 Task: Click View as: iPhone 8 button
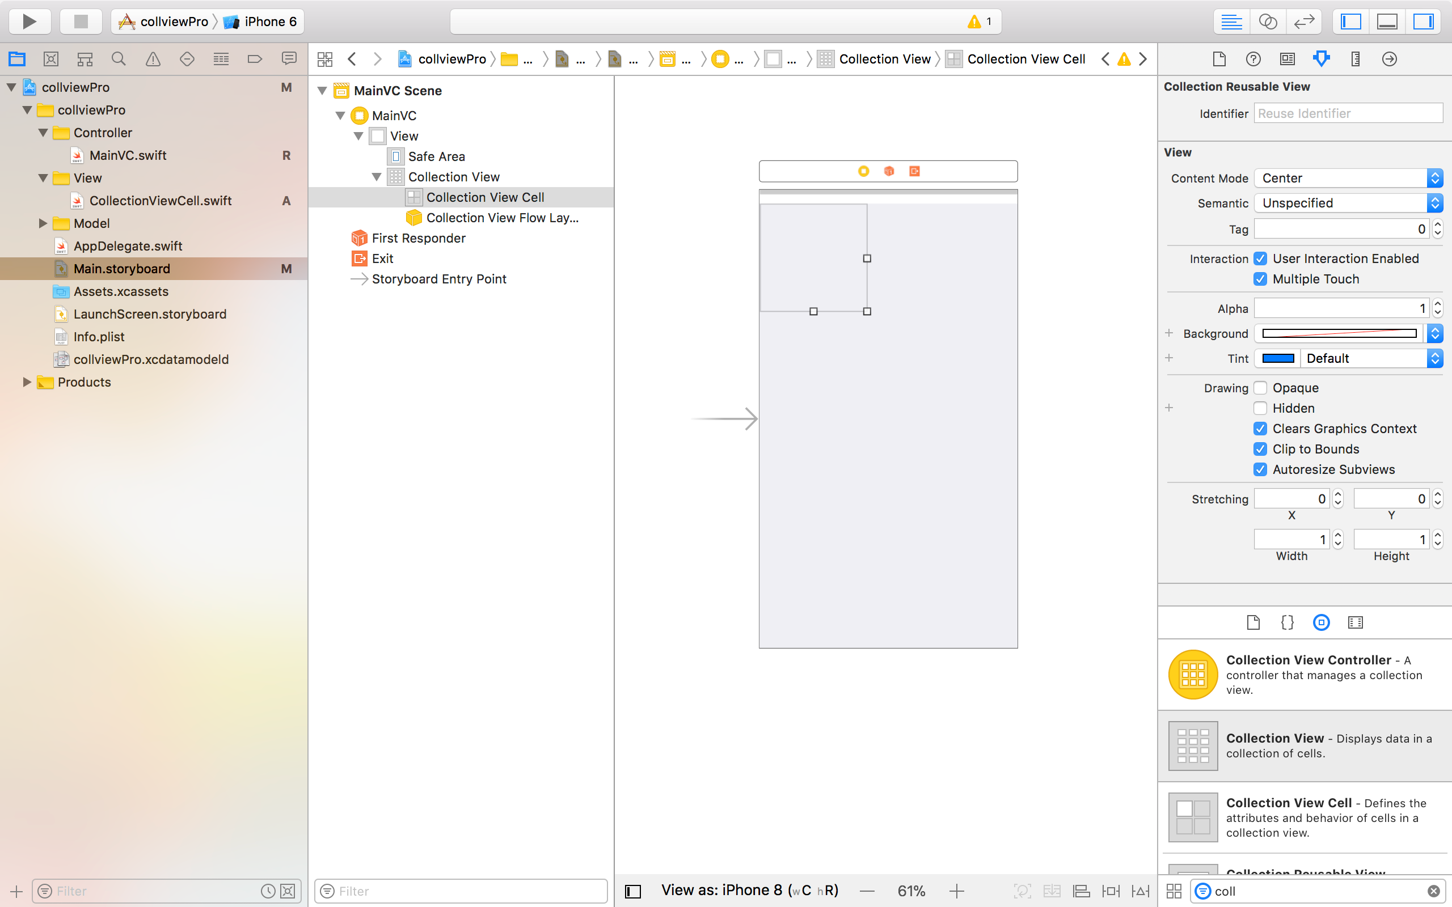click(749, 890)
